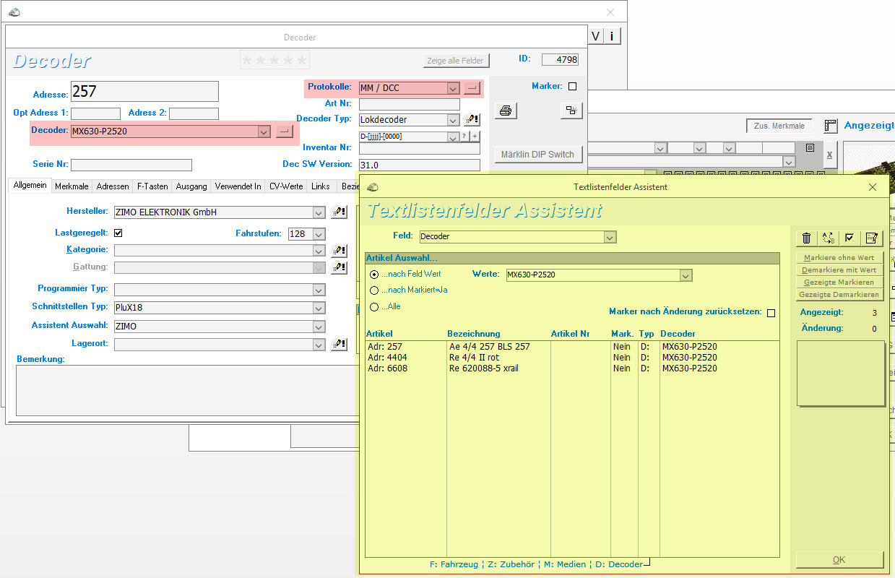Click the 'Märklin DIP Switch' button

(x=538, y=155)
